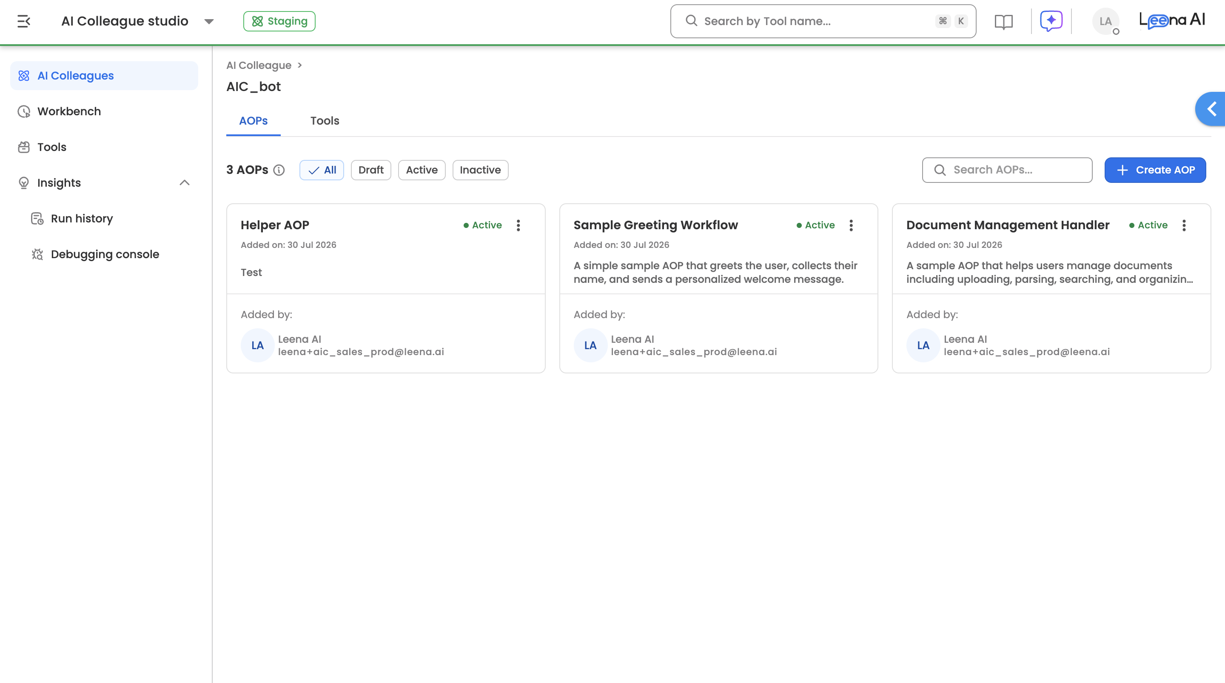Click Sample Greeting Workflow description text
1225x683 pixels.
pos(715,273)
